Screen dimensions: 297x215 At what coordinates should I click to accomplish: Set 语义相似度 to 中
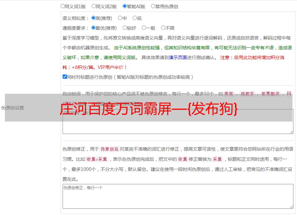120,18
